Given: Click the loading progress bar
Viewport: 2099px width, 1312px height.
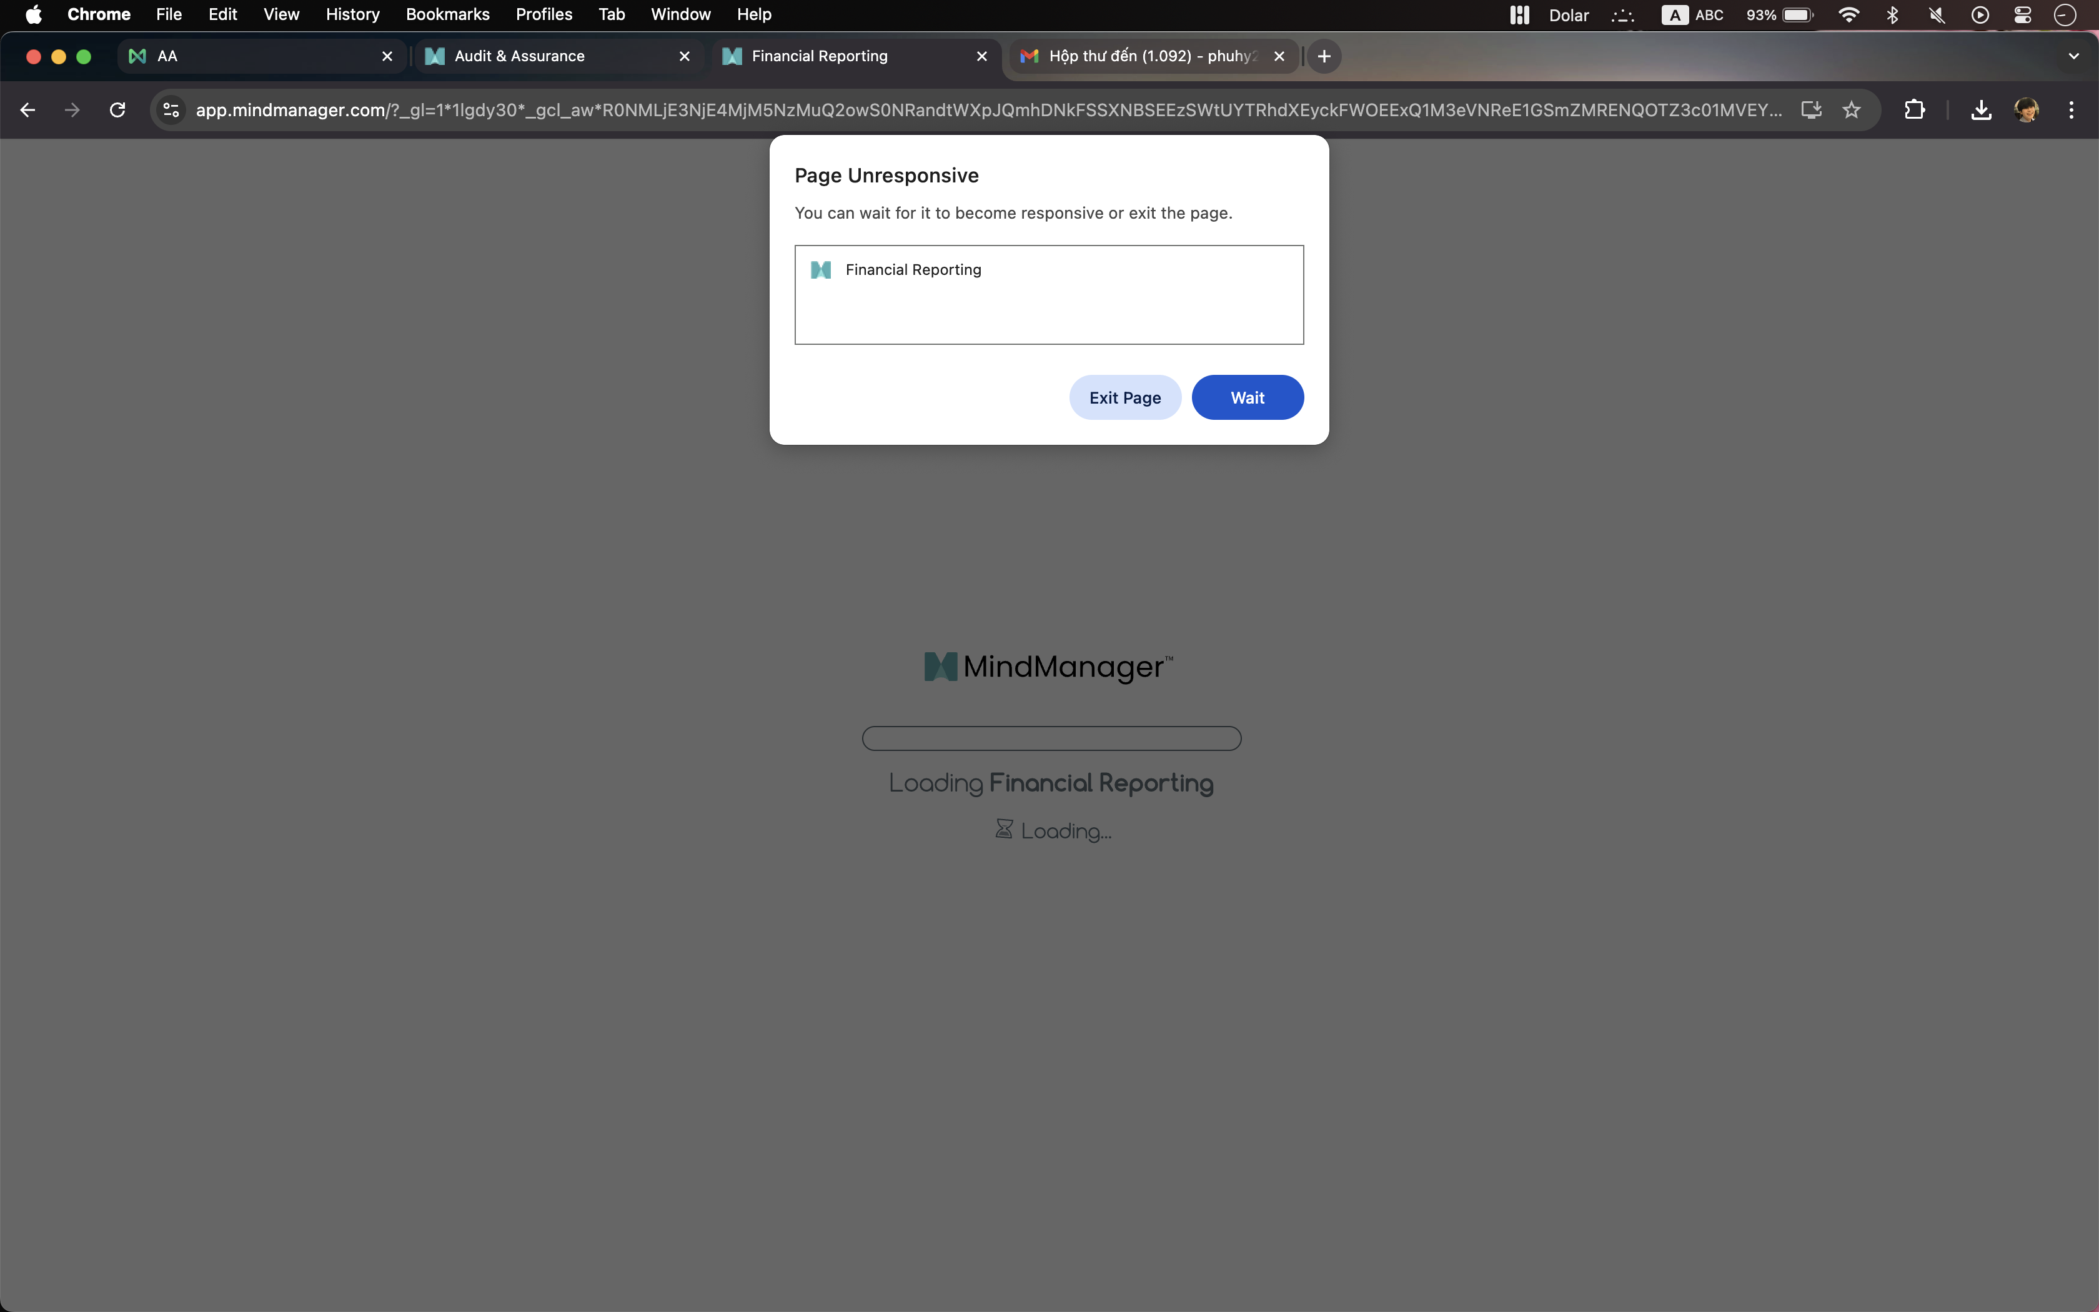Looking at the screenshot, I should click(x=1051, y=738).
